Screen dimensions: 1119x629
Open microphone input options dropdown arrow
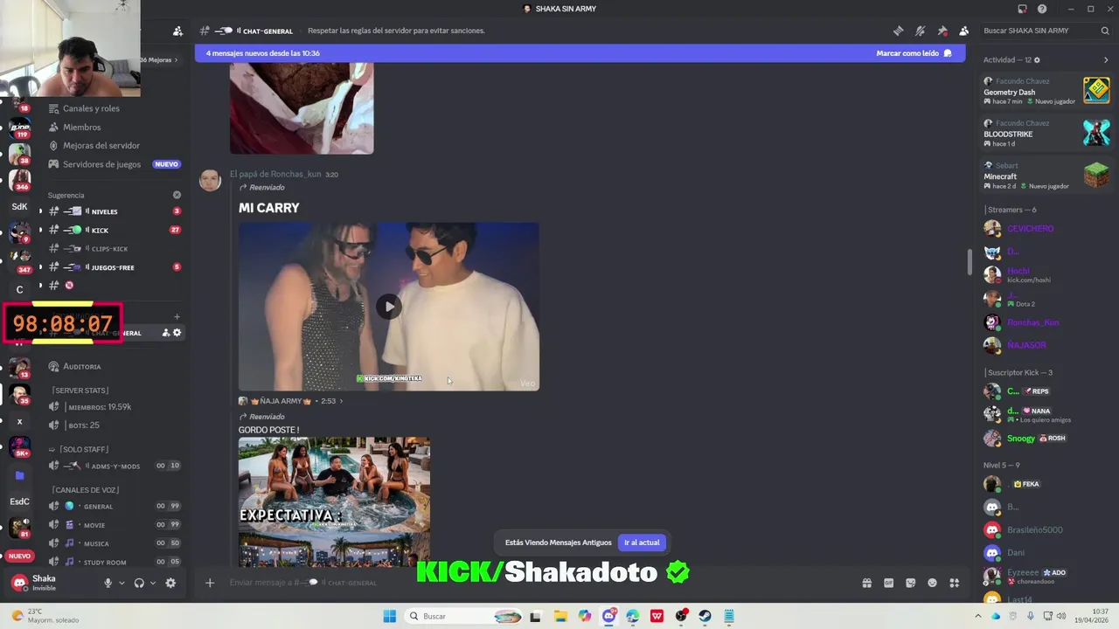click(x=122, y=583)
